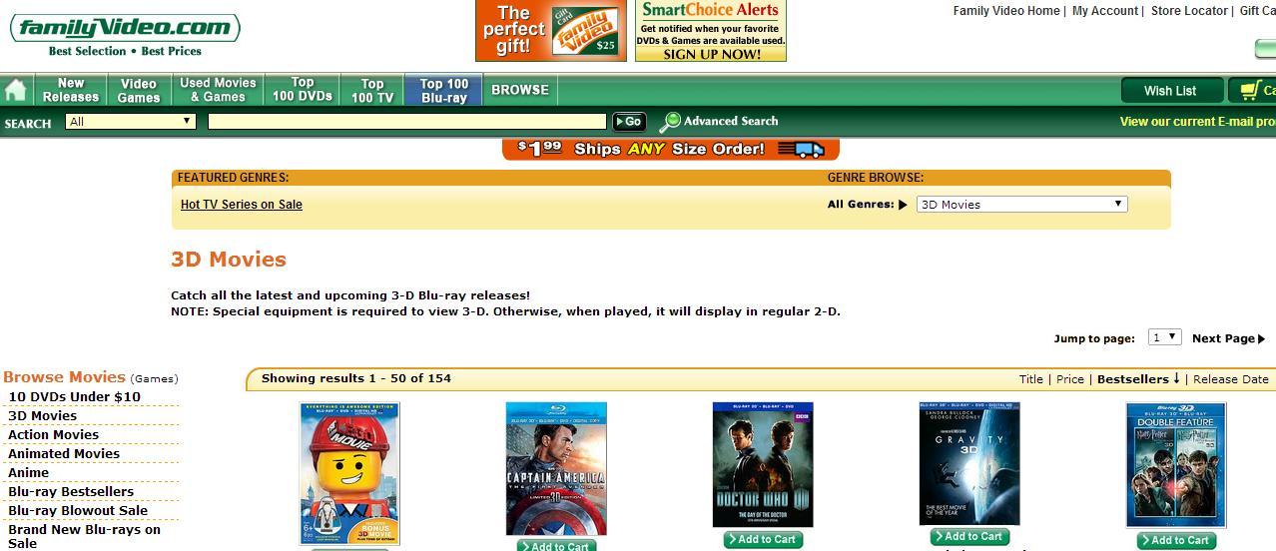Click the Go search button
1276x551 pixels.
[629, 122]
